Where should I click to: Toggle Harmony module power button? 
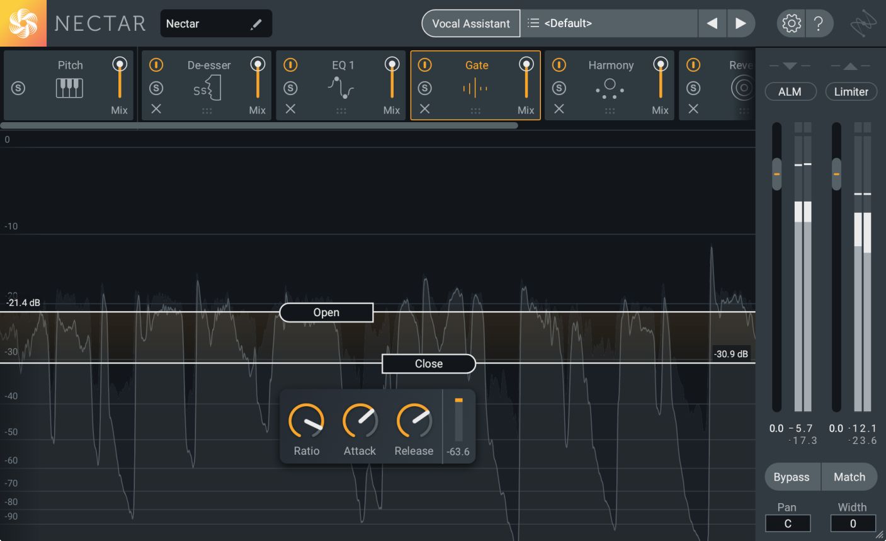click(x=559, y=65)
